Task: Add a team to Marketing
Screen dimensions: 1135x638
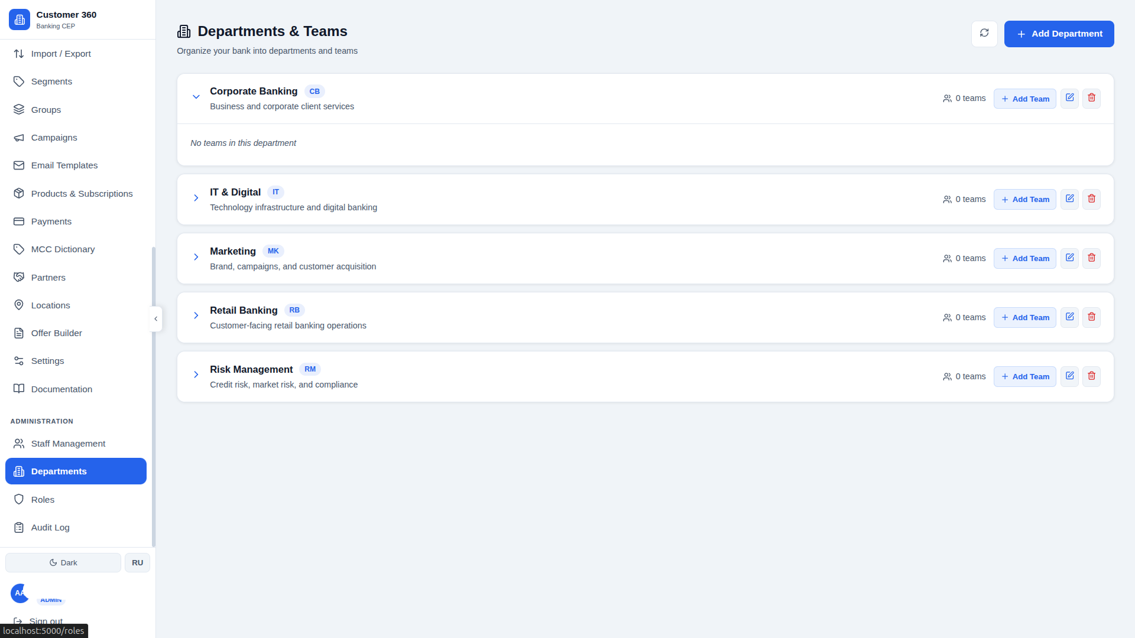Action: pos(1024,258)
